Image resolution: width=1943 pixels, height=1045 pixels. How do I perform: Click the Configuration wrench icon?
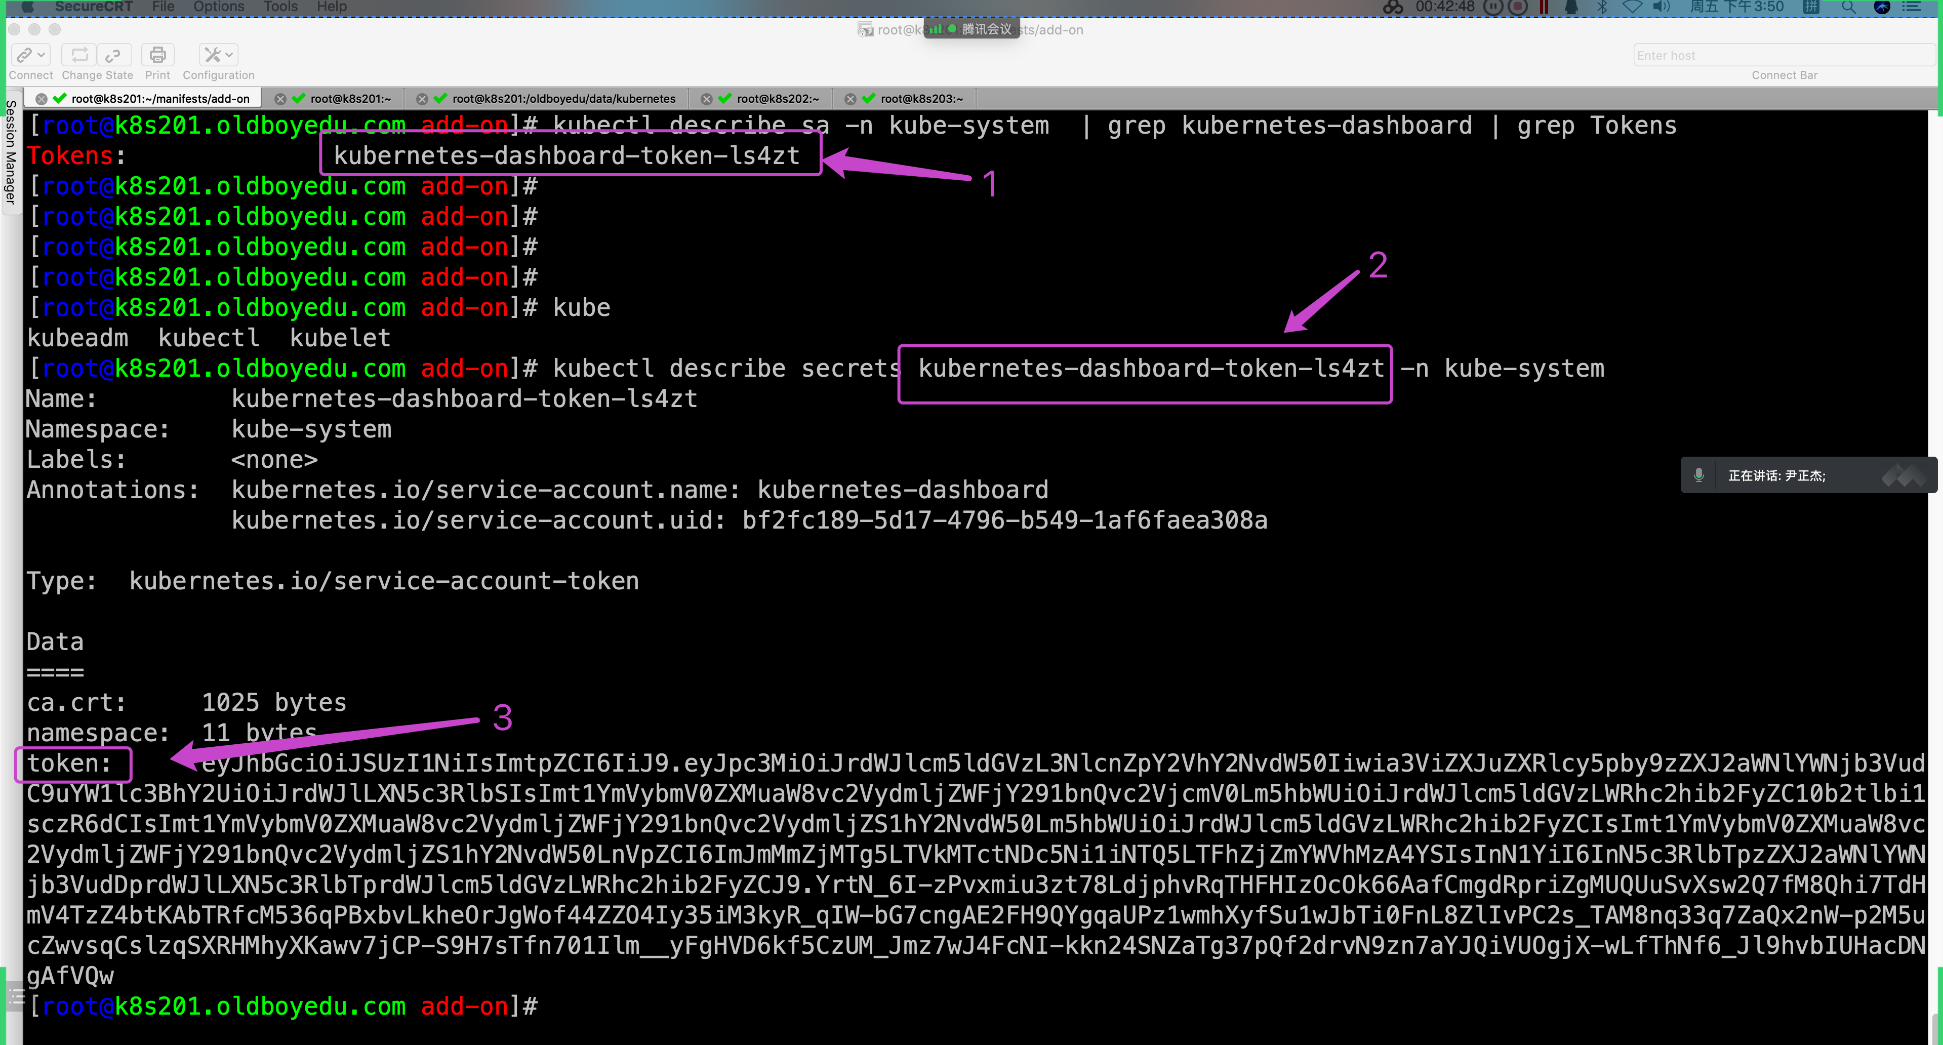(x=212, y=54)
